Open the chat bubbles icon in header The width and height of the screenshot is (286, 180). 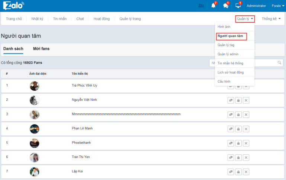click(226, 6)
